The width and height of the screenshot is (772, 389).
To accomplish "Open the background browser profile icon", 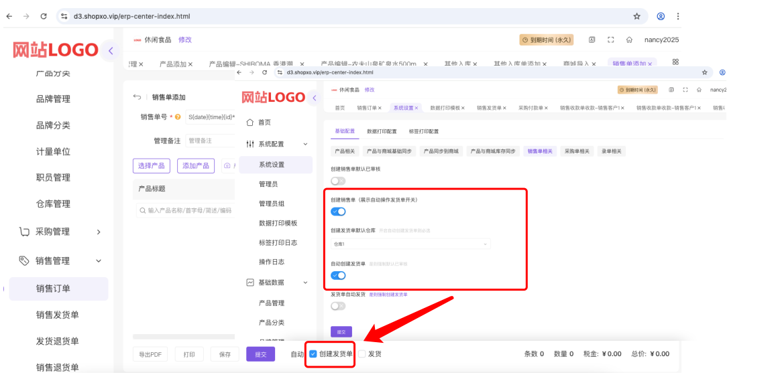I will tap(661, 16).
